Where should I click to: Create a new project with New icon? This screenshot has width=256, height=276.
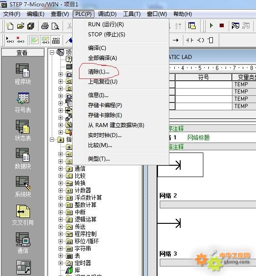click(10, 26)
